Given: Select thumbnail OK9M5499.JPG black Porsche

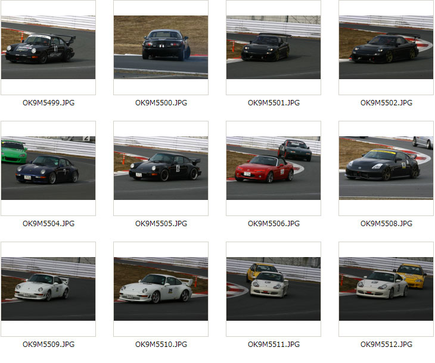Looking at the screenshot, I should click(x=48, y=48).
